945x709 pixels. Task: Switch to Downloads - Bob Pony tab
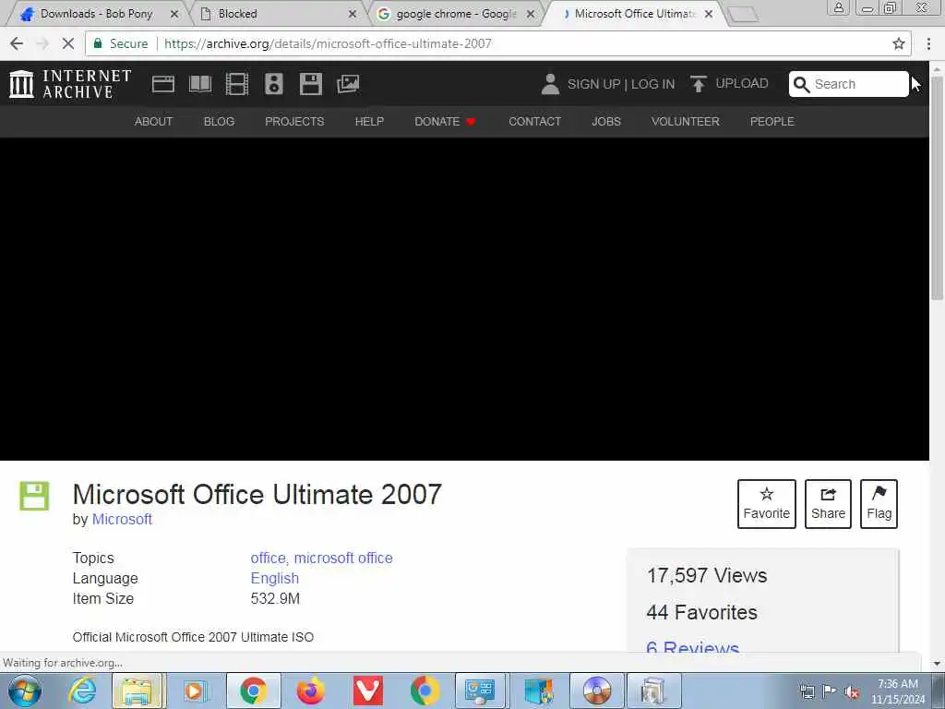pyautogui.click(x=96, y=13)
